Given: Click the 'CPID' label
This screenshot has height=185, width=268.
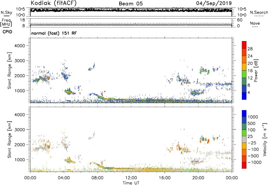Looking at the screenshot, I should (7, 32).
